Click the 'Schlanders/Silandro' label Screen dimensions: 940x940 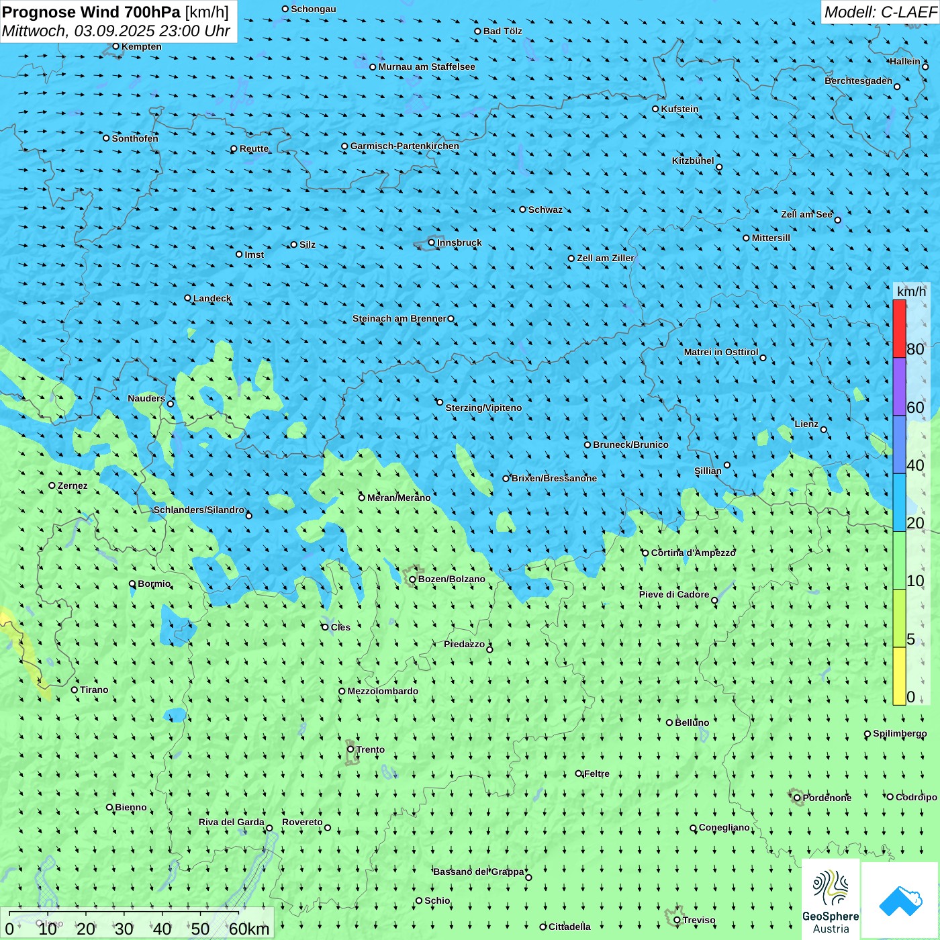[199, 510]
